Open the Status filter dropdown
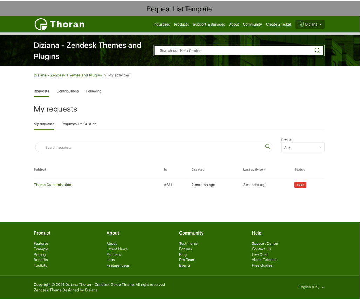Screen dimensions: 360x299 (x=303, y=147)
